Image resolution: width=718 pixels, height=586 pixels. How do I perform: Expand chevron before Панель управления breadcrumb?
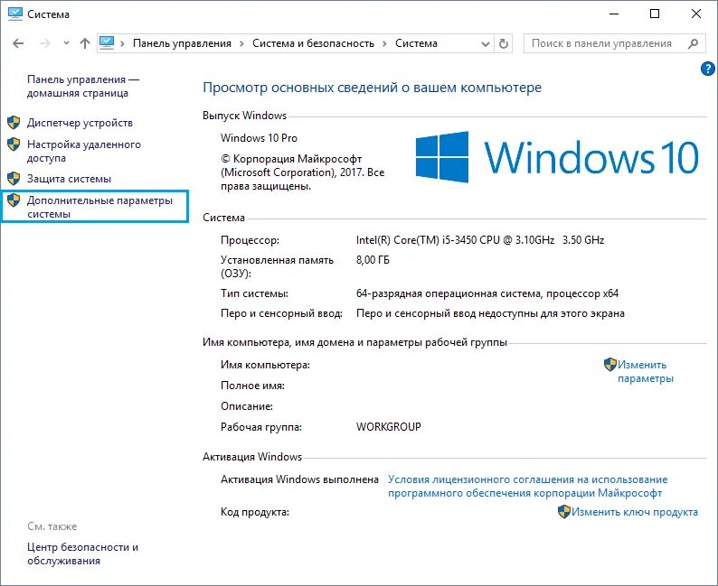[122, 43]
